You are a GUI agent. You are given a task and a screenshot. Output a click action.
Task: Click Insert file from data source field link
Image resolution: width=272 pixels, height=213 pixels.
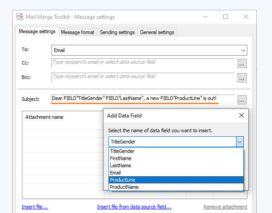[x=134, y=207]
